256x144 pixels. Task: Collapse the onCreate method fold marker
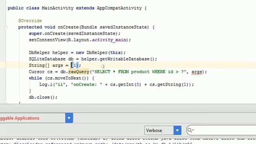click(6, 27)
